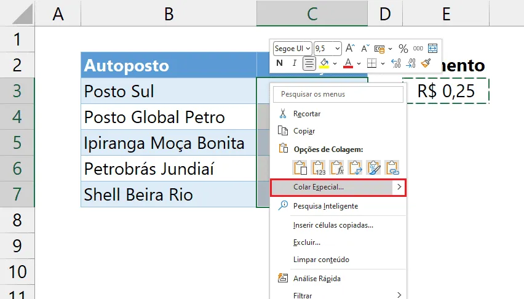Click the Autoposto header cell

pos(169,65)
